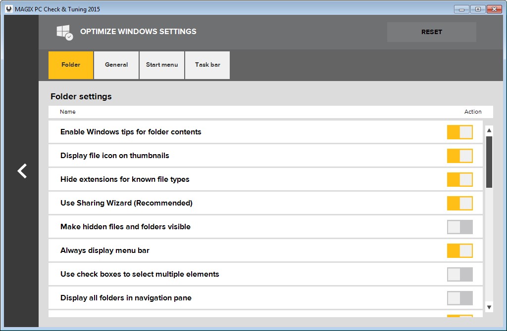Viewport: 507px width, 331px height.
Task: Disable Windows tips for folder contents
Action: coord(459,132)
